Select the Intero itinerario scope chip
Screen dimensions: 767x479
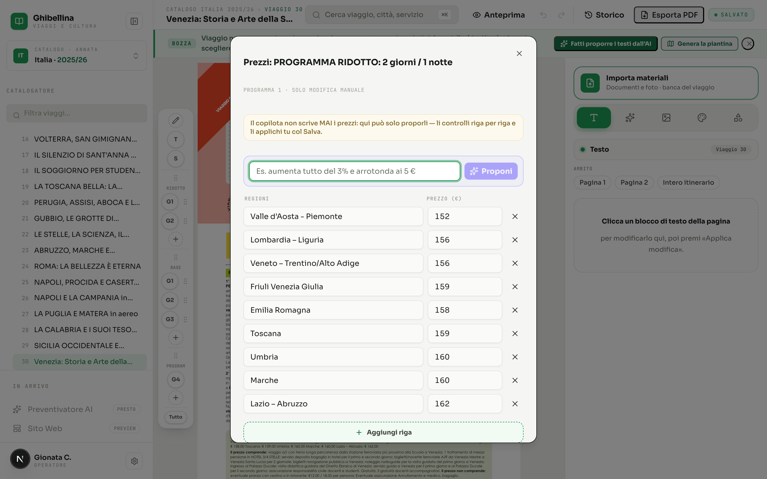click(x=688, y=183)
